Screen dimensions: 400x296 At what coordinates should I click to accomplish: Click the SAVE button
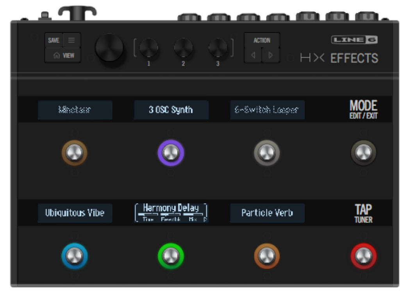click(x=54, y=40)
